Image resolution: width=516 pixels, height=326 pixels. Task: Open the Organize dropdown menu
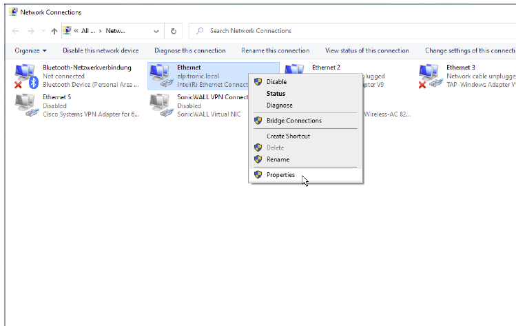[x=31, y=50]
